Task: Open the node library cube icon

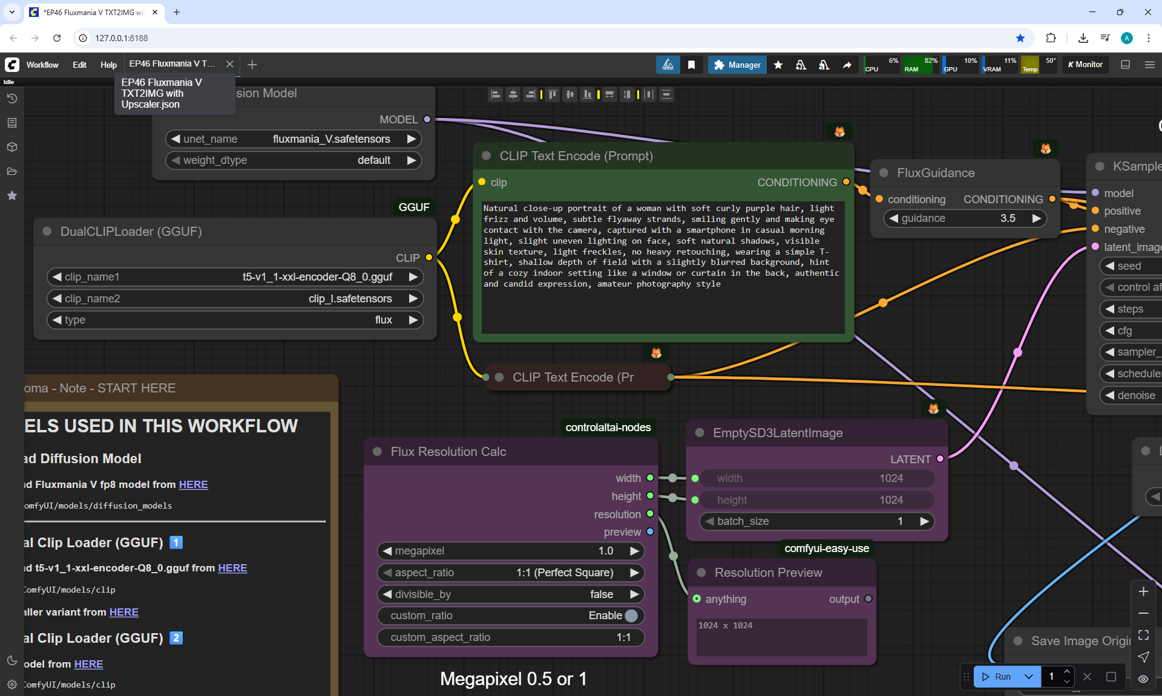Action: [x=11, y=147]
